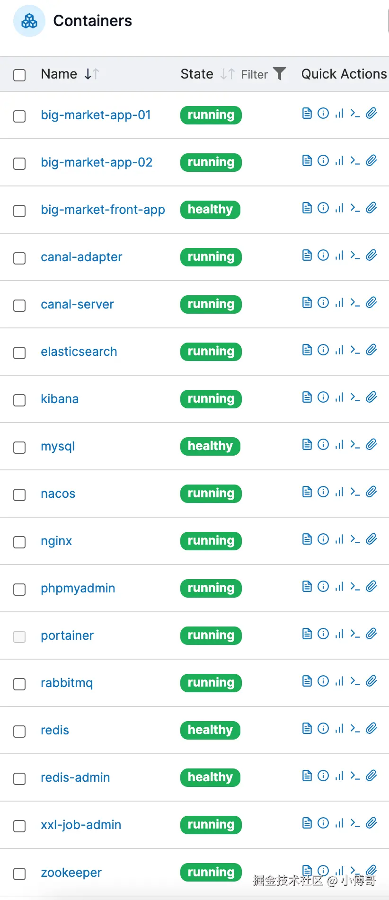Open stats chart icon for elasticsearch

pos(339,350)
